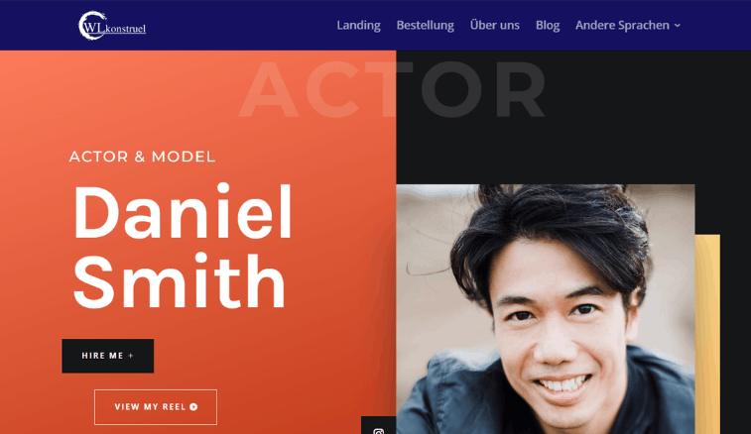Click the konstruel text in the logo
The height and width of the screenshot is (434, 751).
tap(125, 29)
